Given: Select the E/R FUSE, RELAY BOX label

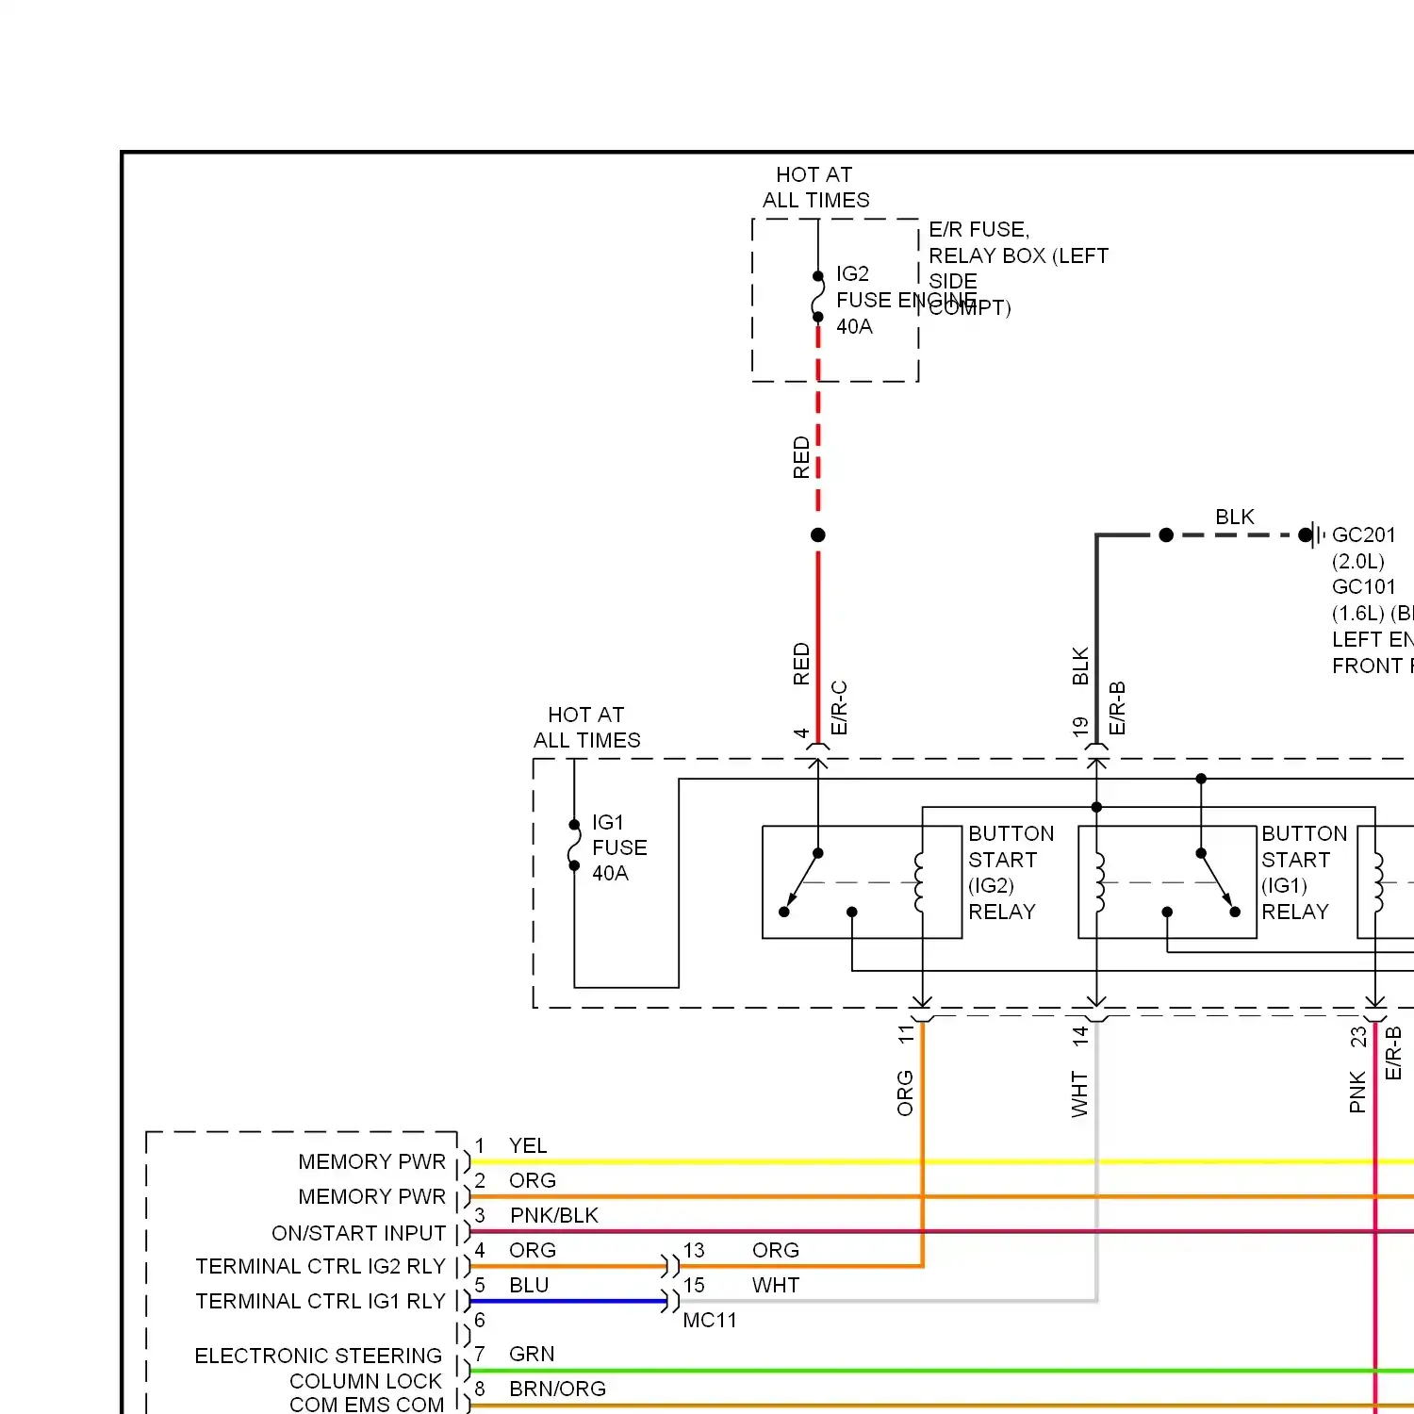Looking at the screenshot, I should (1018, 269).
